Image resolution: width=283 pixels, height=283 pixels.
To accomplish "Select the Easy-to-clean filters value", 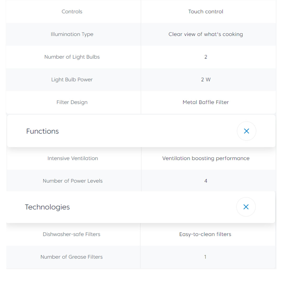I will [205, 234].
